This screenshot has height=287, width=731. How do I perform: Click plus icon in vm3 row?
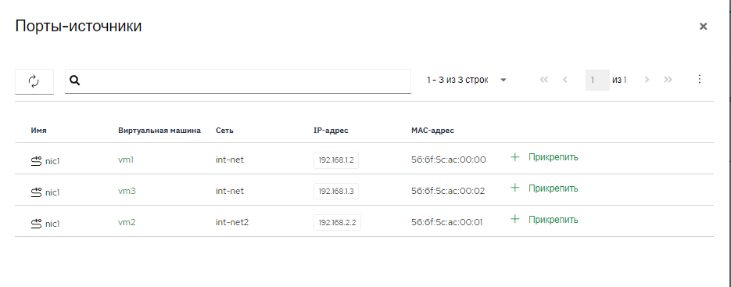514,188
